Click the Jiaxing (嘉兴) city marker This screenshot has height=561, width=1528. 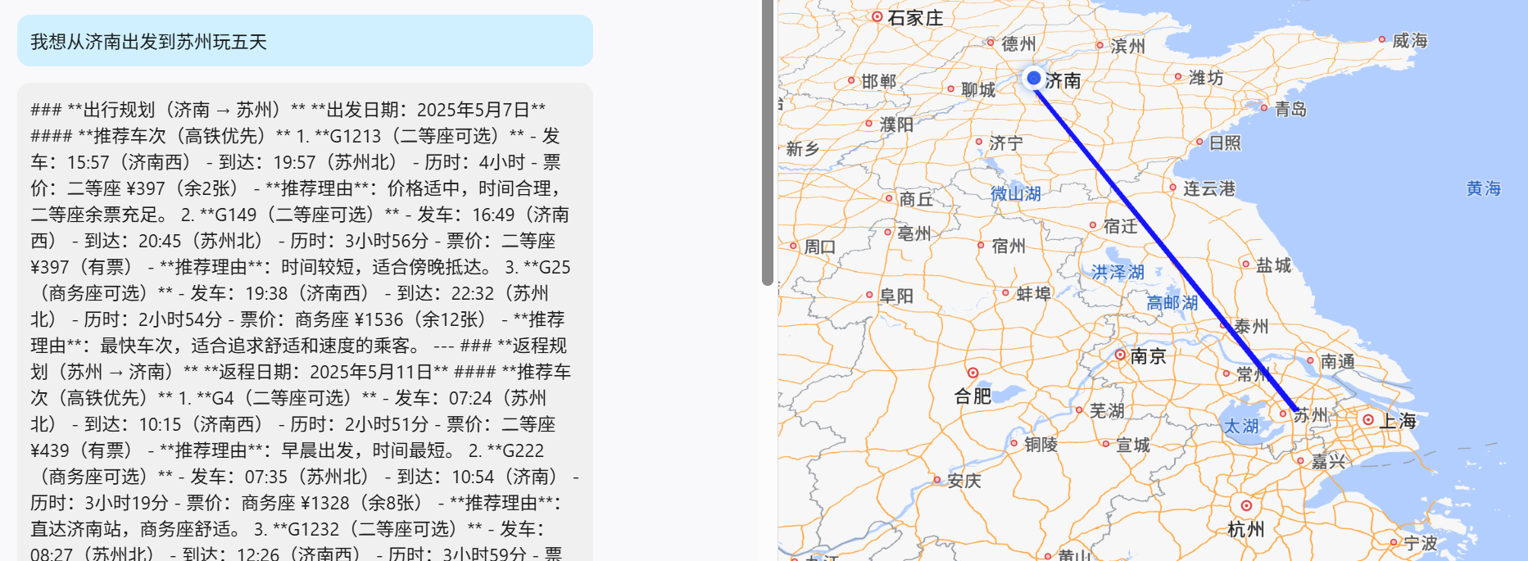[x=1300, y=461]
